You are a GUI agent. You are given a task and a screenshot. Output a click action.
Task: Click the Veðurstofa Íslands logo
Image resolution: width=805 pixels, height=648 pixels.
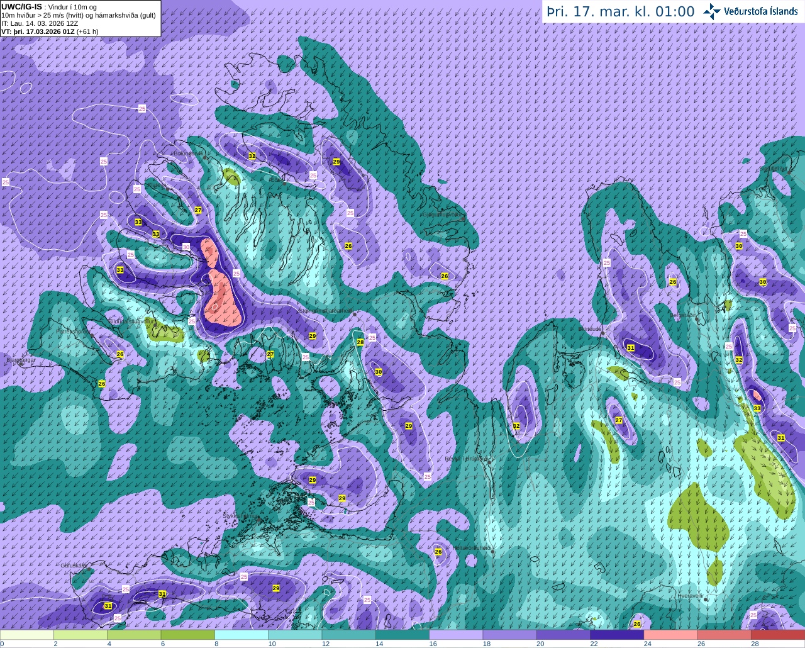[x=750, y=11]
